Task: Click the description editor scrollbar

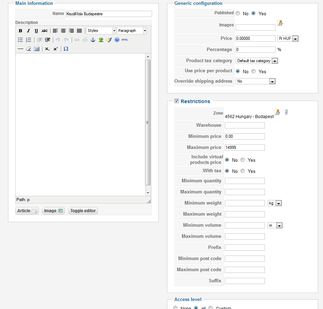Action: click(x=148, y=123)
